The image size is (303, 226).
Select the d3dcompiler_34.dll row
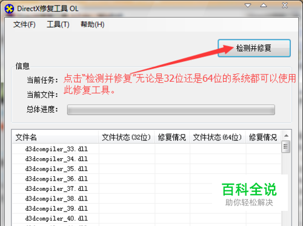click(x=146, y=159)
